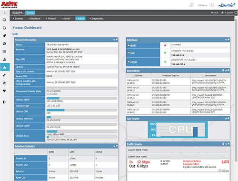The height and width of the screenshot is (181, 238).
Task: Open the Servizi menu
Action: (x=66, y=19)
